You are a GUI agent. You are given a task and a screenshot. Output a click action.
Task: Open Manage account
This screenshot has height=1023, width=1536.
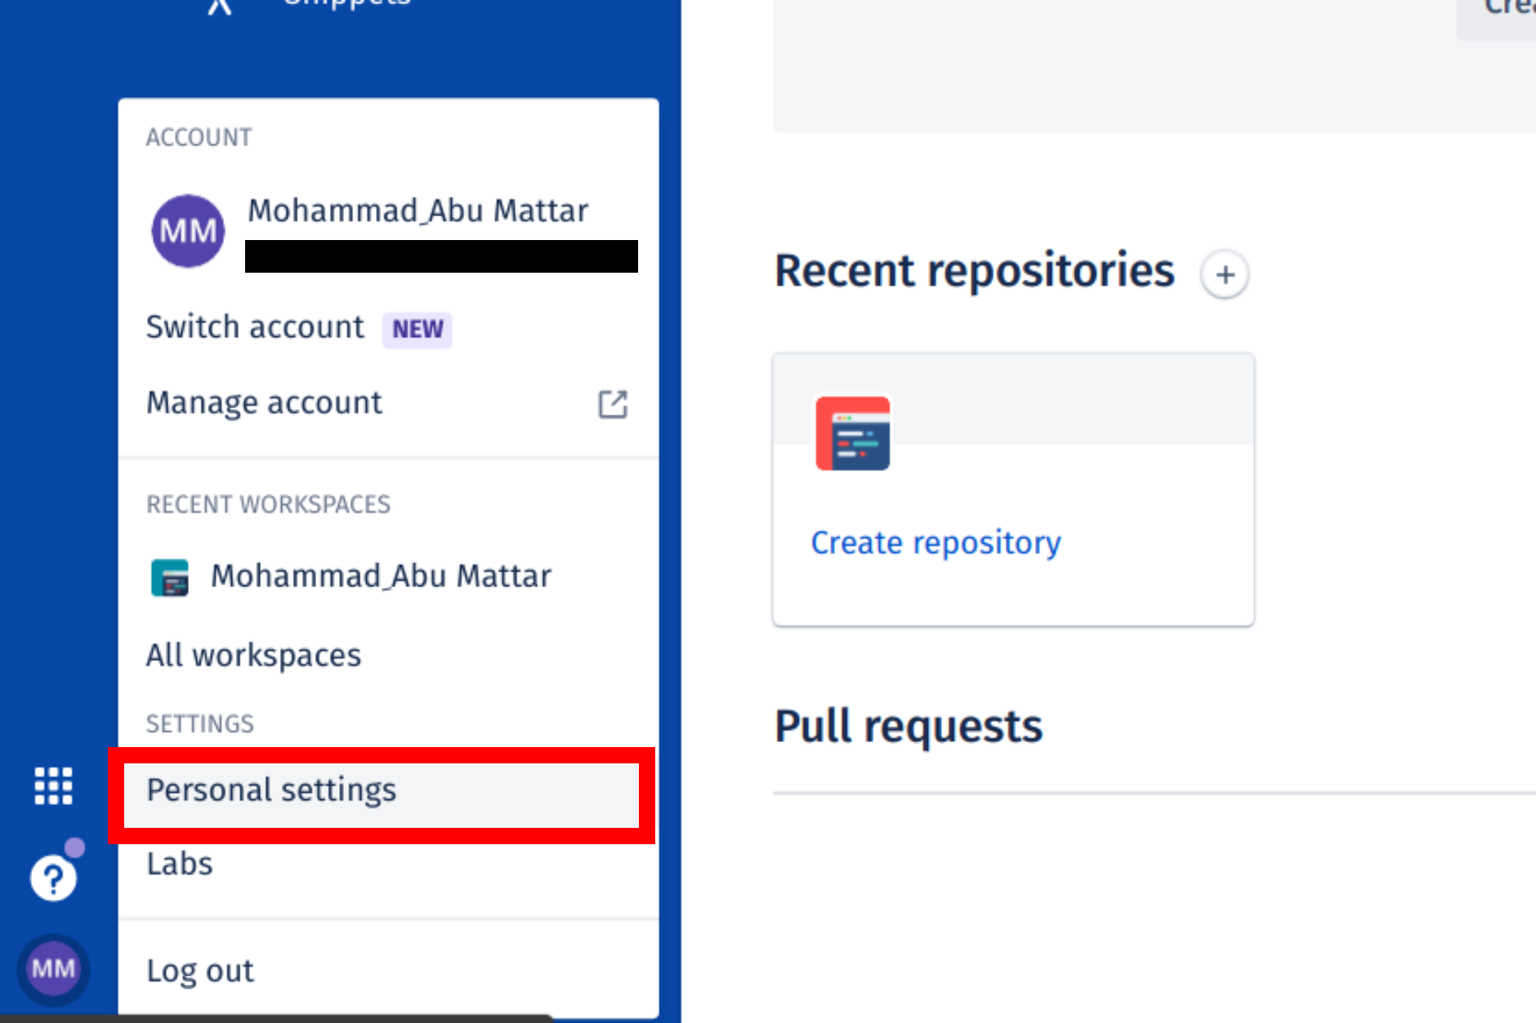263,402
